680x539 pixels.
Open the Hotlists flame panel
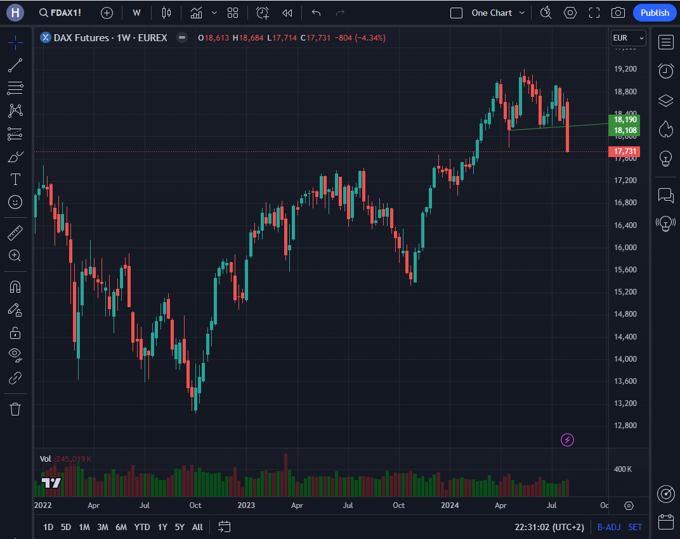click(665, 128)
